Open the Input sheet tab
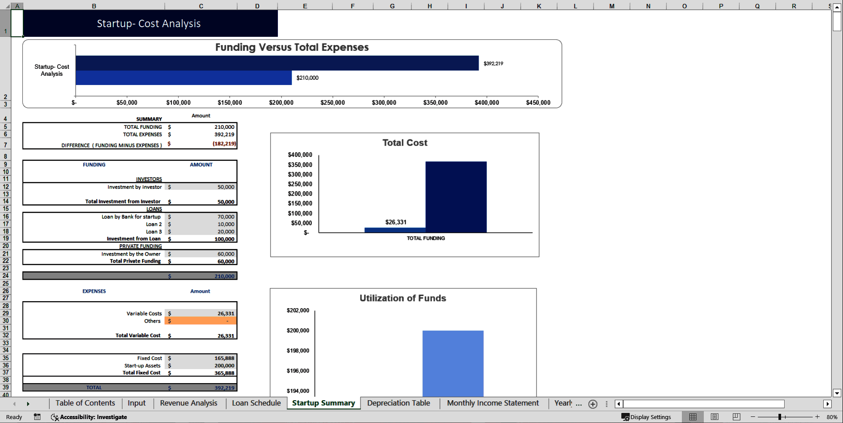The width and height of the screenshot is (843, 423). coord(137,403)
